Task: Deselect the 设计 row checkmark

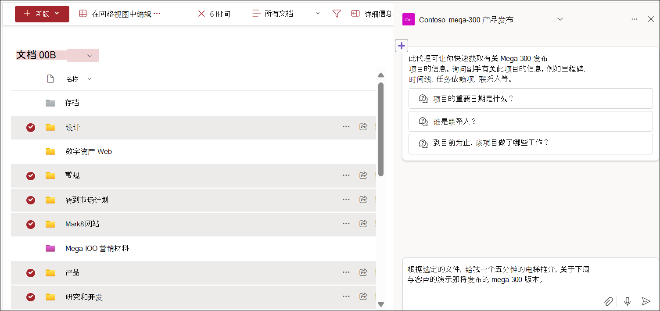Action: [x=31, y=128]
